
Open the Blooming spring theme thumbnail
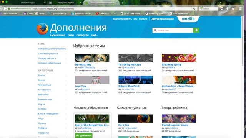click(179, 58)
